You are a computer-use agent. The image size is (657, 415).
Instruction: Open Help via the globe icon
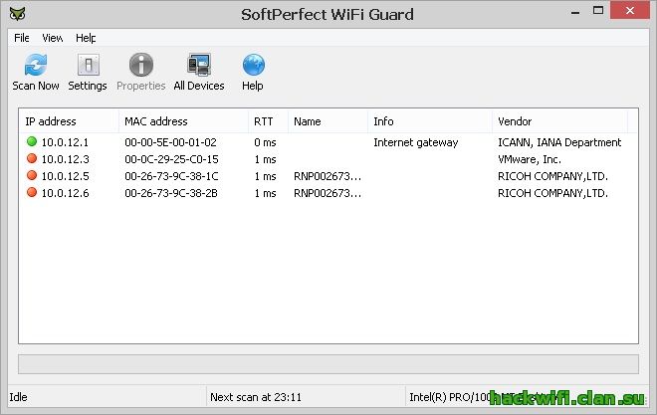[253, 72]
